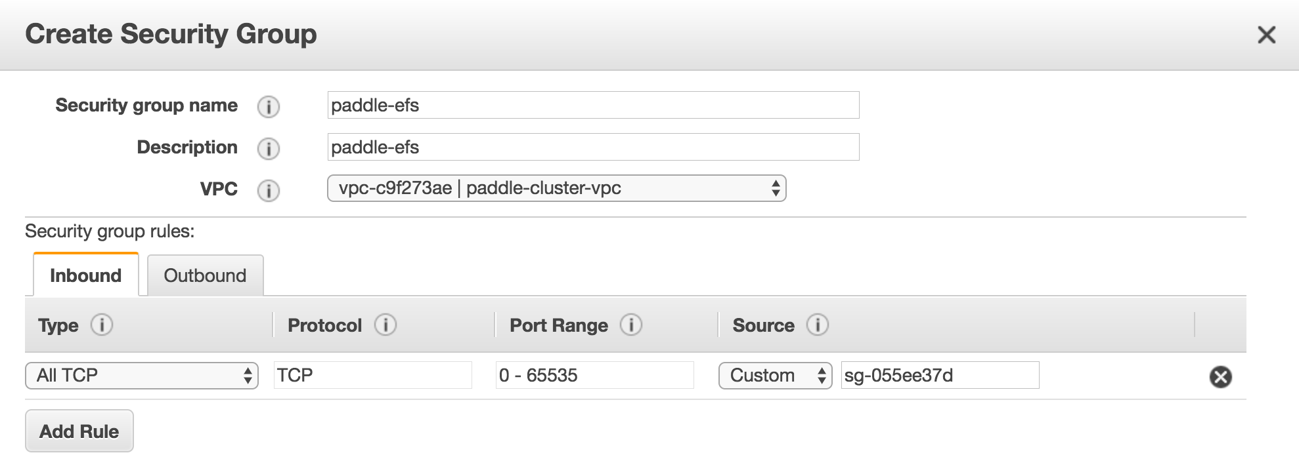Image resolution: width=1299 pixels, height=476 pixels.
Task: Select the Inbound rules tab
Action: [85, 275]
